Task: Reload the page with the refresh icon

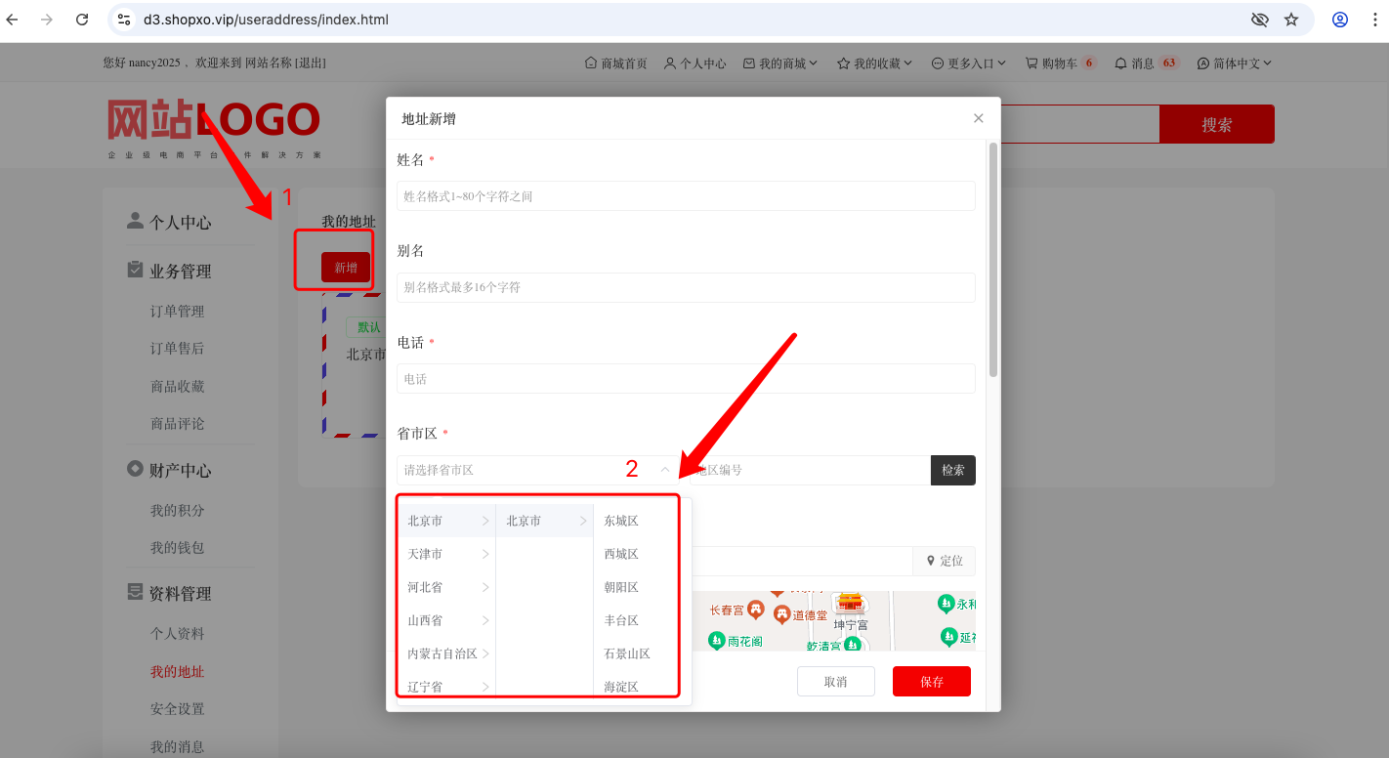Action: 82,20
